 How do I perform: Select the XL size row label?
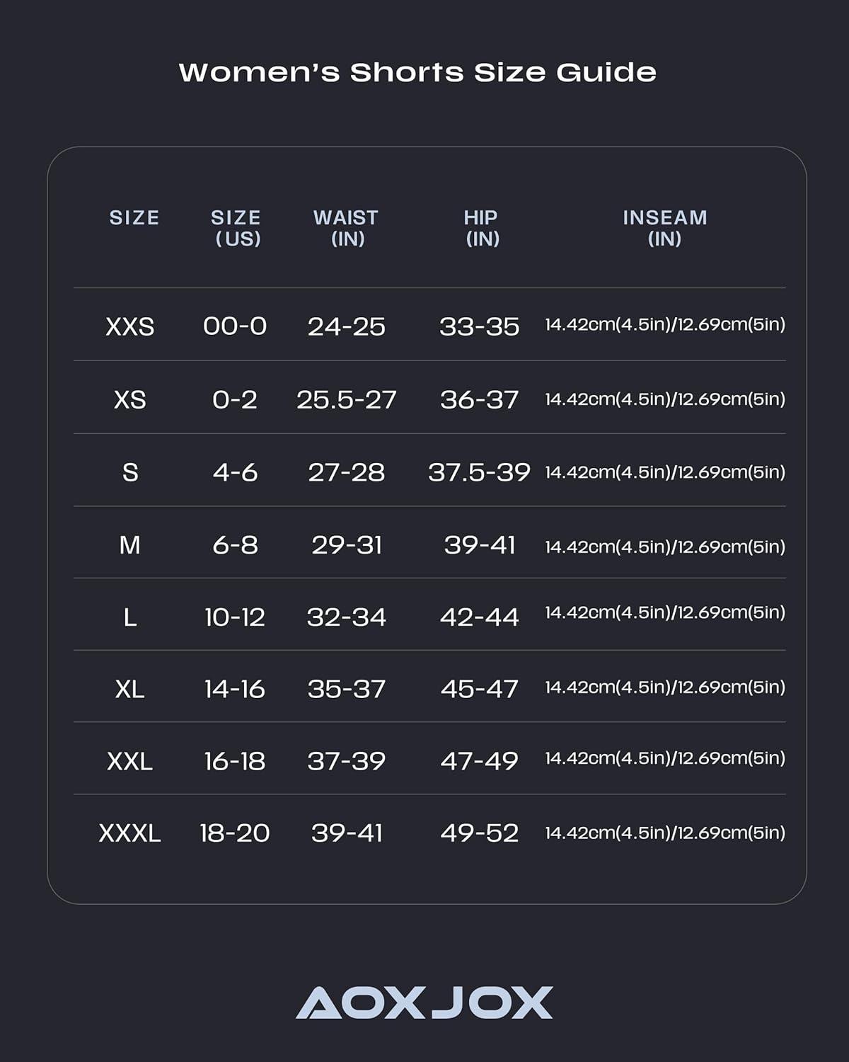tap(130, 689)
